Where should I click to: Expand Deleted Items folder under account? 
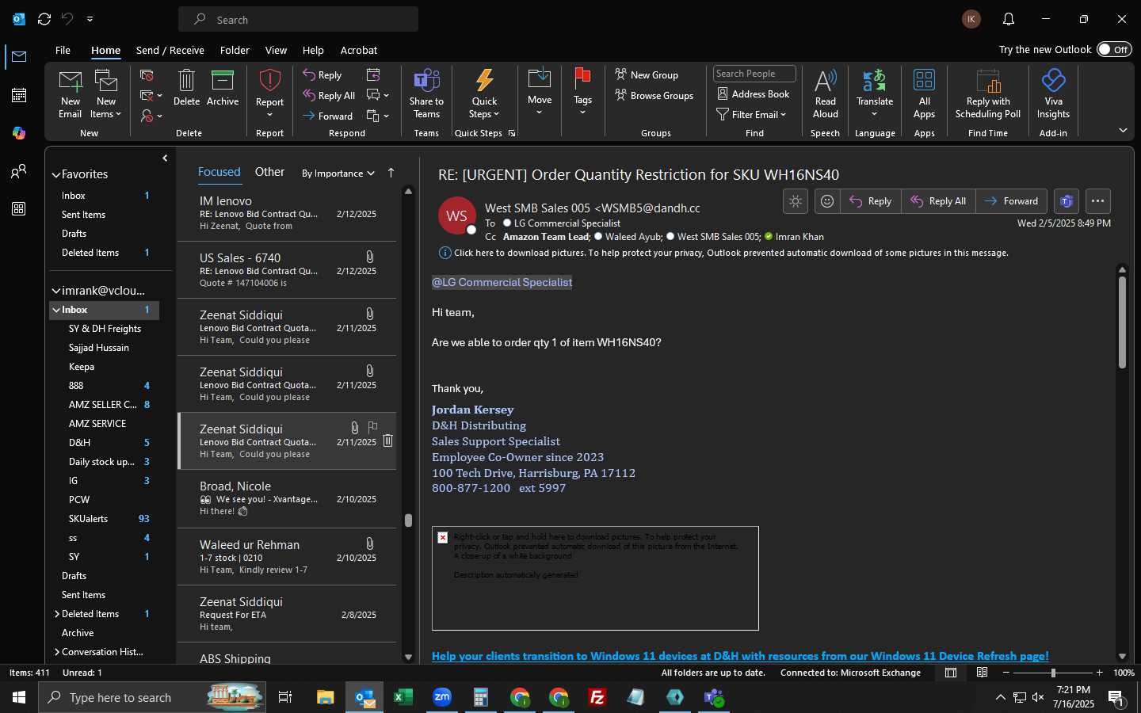pos(57,614)
